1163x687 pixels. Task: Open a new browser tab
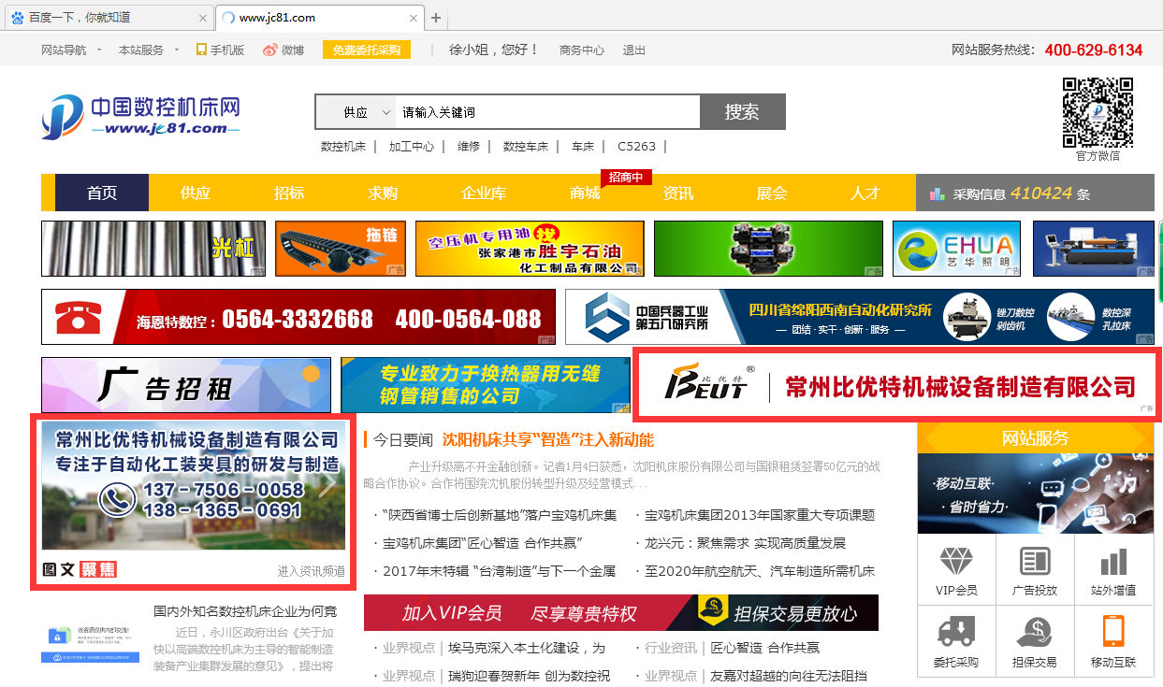pos(436,18)
